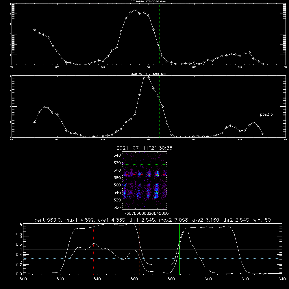Click the 0.0 label on bottom plot y-axis
289x289 pixels.
click(19, 274)
